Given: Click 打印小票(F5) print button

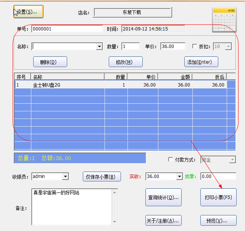Looking at the screenshot, I should (x=218, y=197).
